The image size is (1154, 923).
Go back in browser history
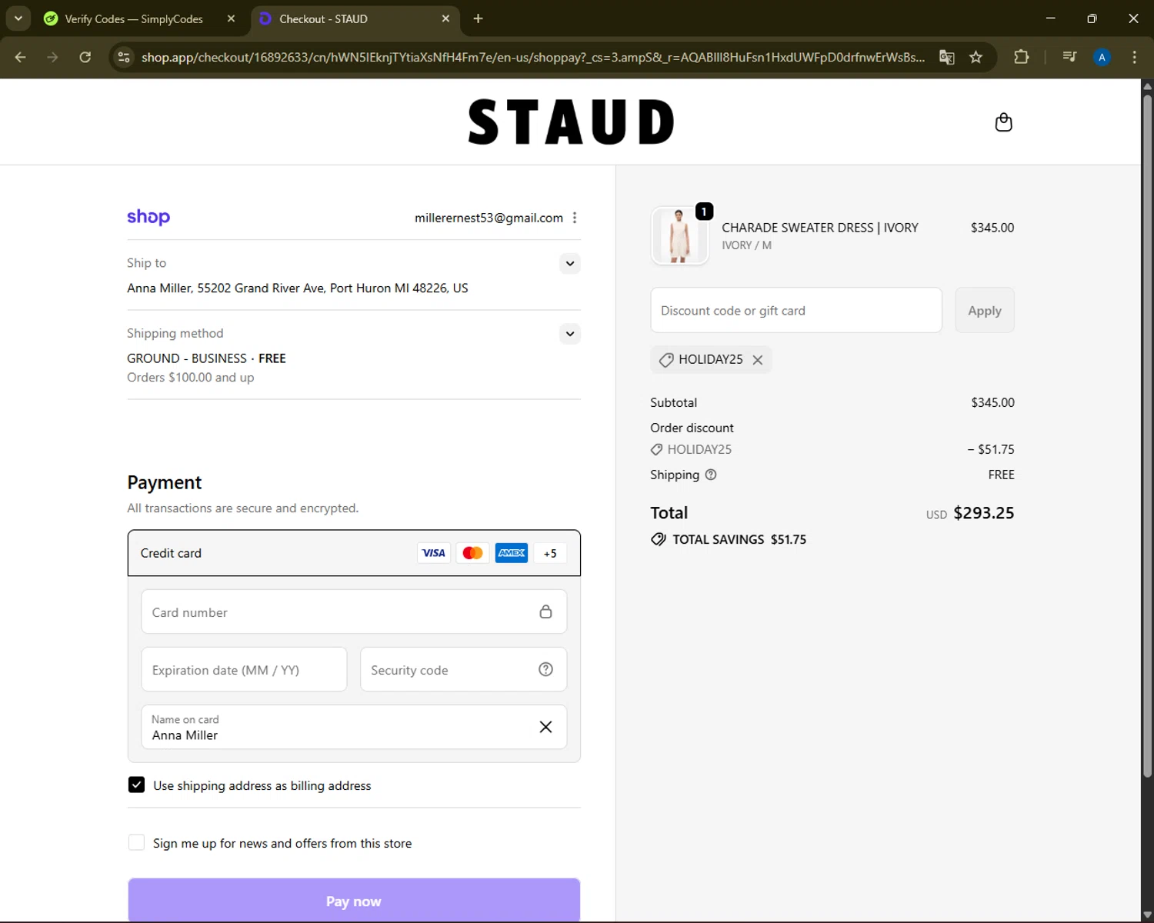[x=21, y=57]
